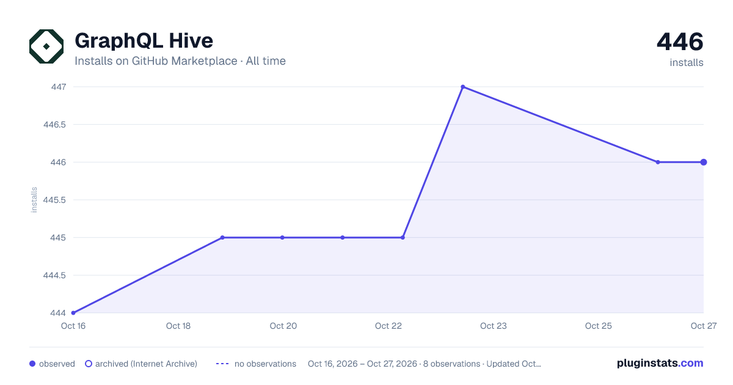Click the Oct 22 x-axis label
Image resolution: width=733 pixels, height=385 pixels.
pyautogui.click(x=388, y=326)
